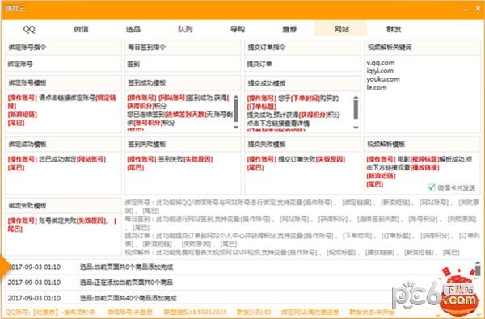The image size is (485, 319).
Task: Select the le.com keyword line
Action: click(x=377, y=87)
